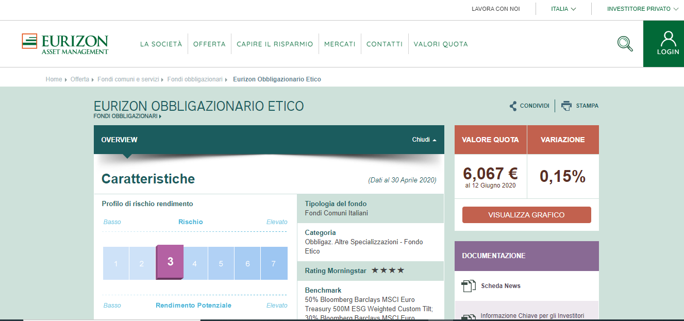Go to Home in the breadcrumb

[x=54, y=79]
